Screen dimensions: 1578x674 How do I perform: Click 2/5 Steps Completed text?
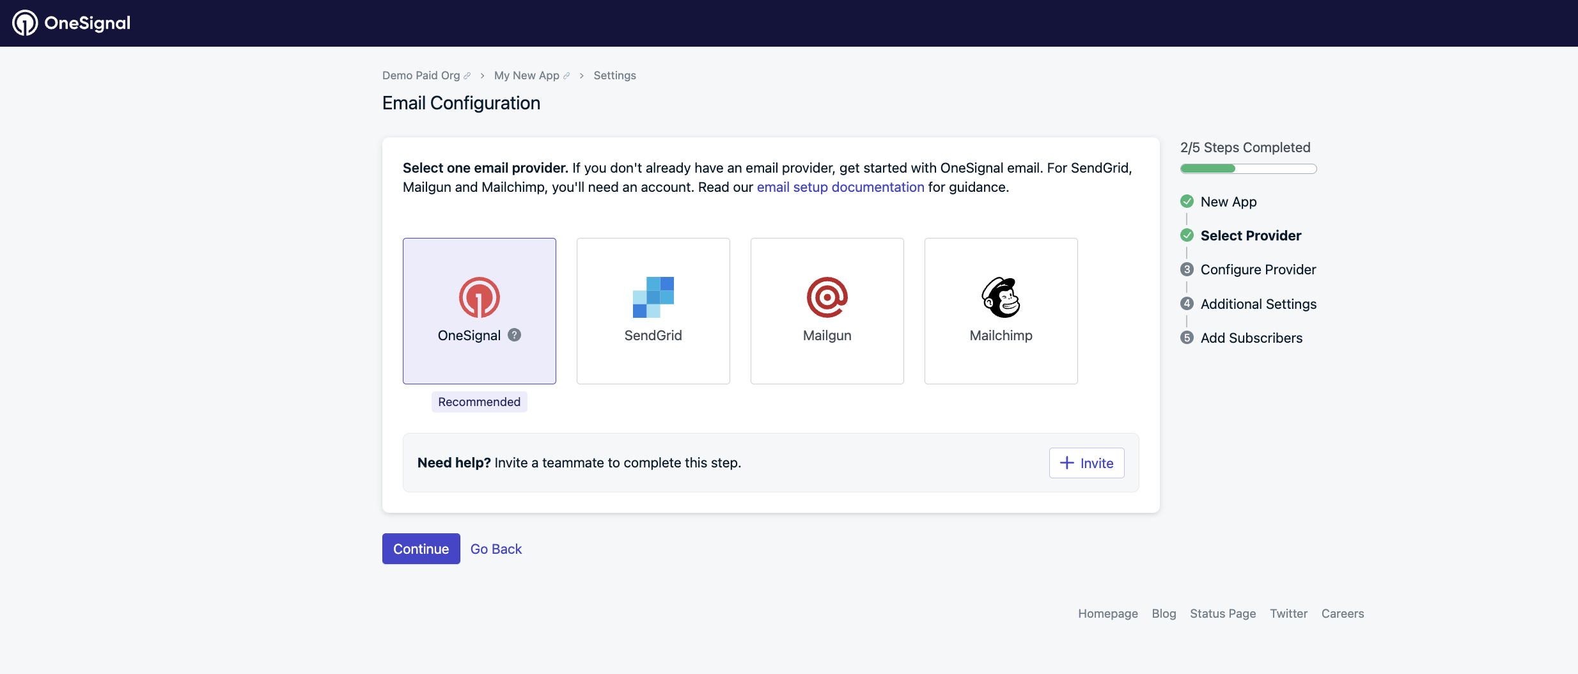pyautogui.click(x=1246, y=148)
